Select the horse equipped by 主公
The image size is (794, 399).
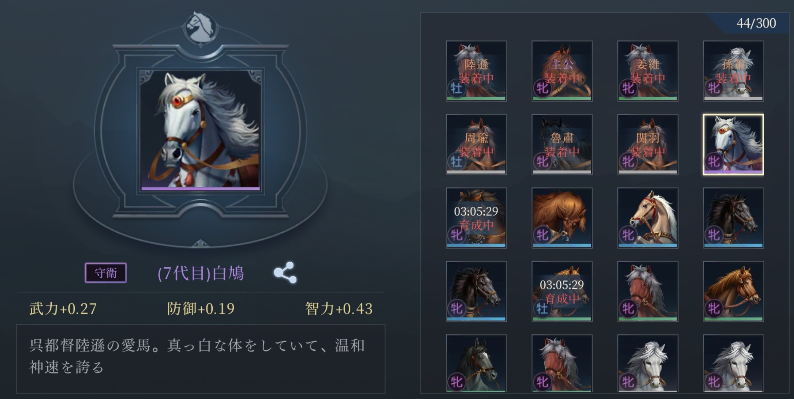(x=562, y=71)
